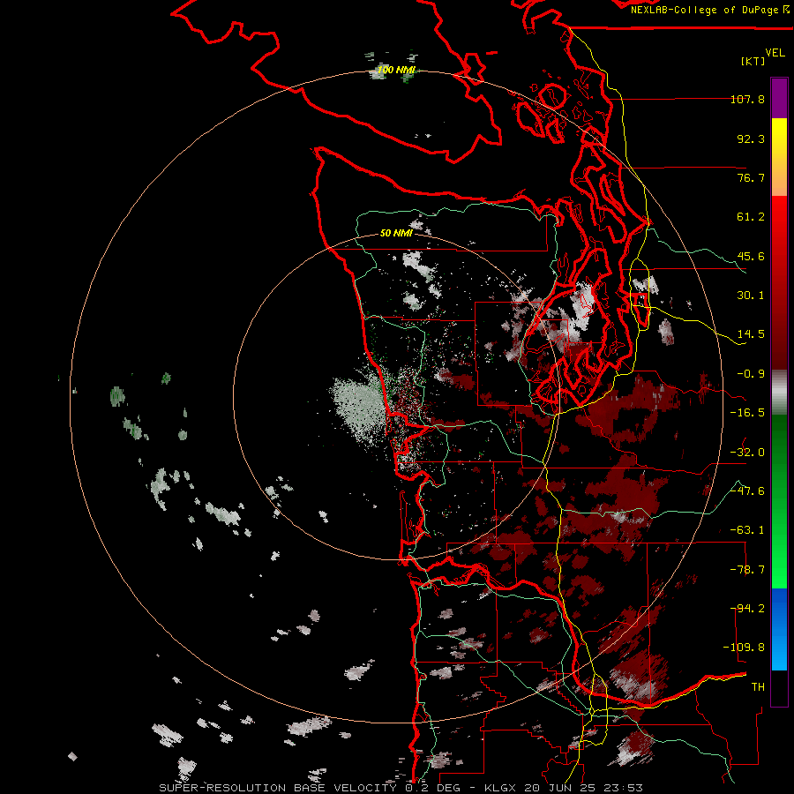
Task: Click the -109.8 scale value
Action: pos(744,648)
